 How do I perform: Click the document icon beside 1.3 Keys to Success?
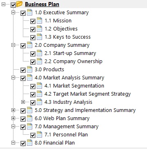coord(40,37)
